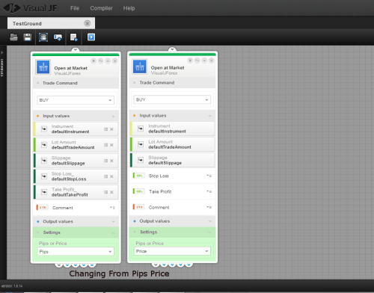Expand the collapsed left sidebar panel
Screen dimensions: 374x293
(x=2, y=52)
